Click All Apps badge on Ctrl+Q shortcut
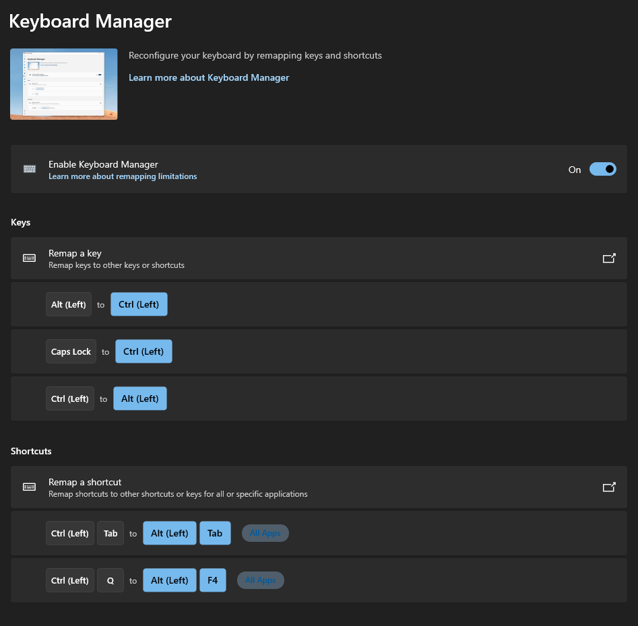Image resolution: width=638 pixels, height=626 pixels. click(260, 580)
